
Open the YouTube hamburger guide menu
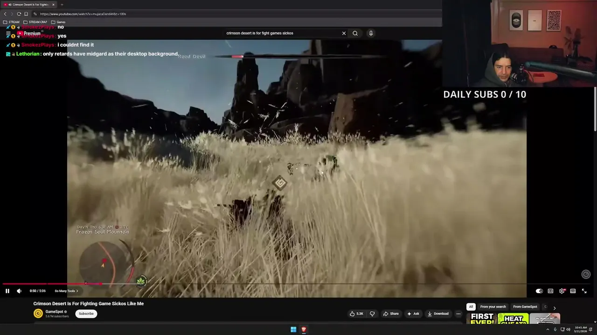click(8, 33)
